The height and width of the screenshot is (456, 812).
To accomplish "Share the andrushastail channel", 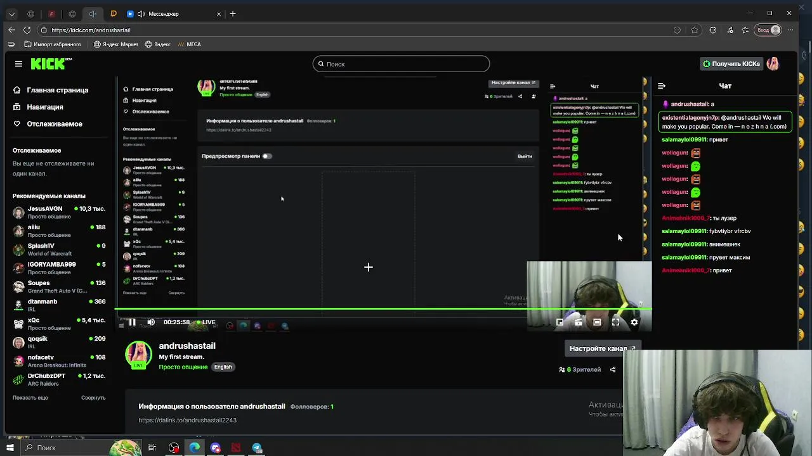I will (613, 369).
